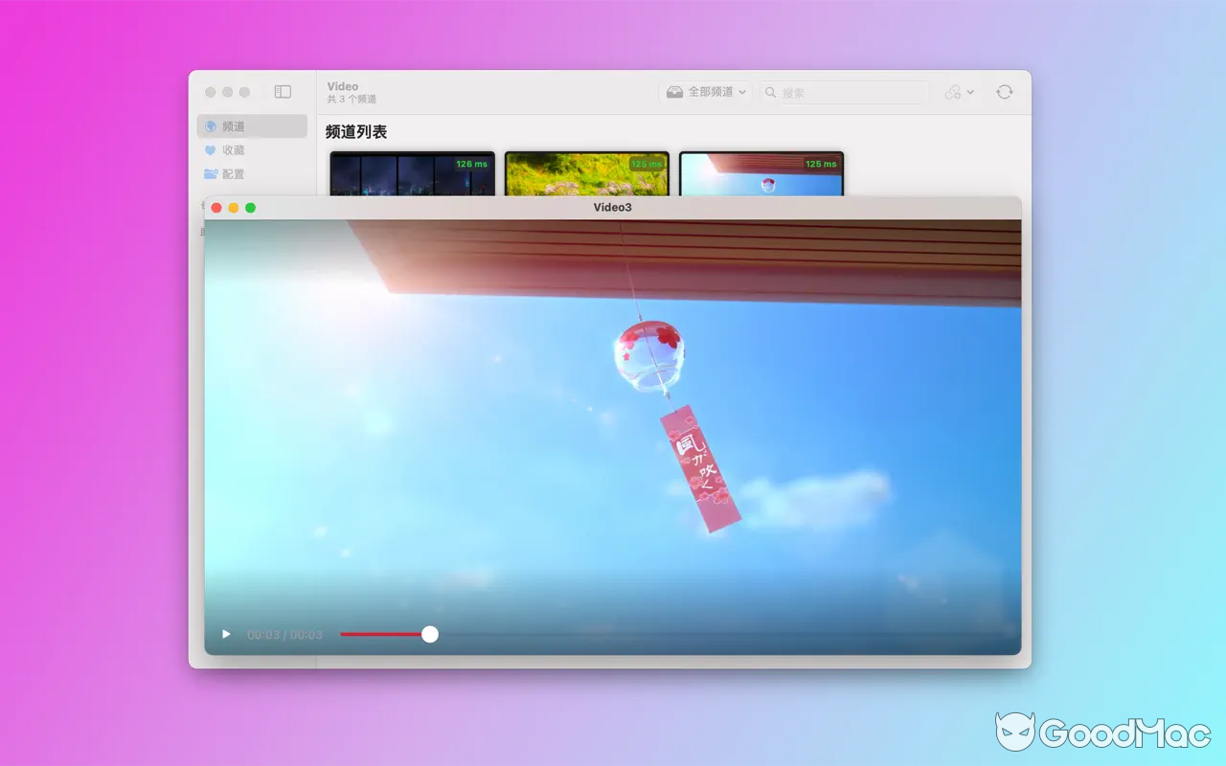Click the subscription link icon in the toolbar

point(951,91)
